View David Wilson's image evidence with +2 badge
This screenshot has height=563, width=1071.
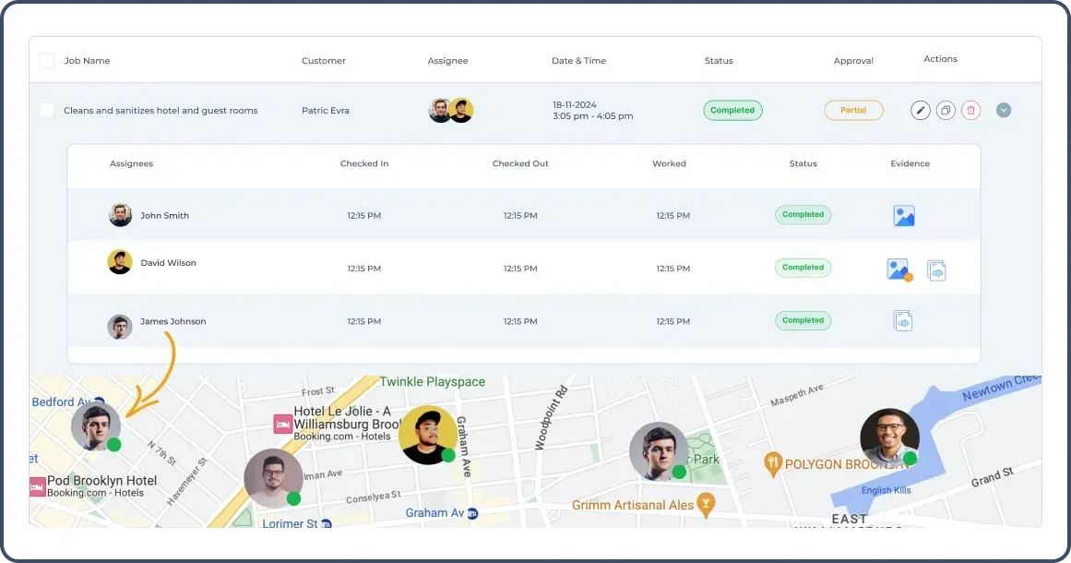point(897,268)
